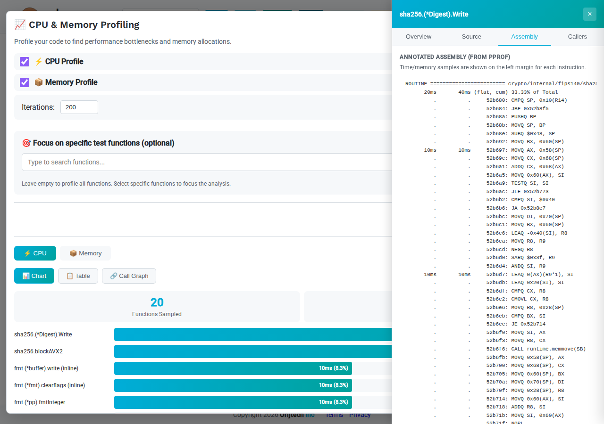Select the Assembly tab
This screenshot has height=424, width=604.
(524, 37)
